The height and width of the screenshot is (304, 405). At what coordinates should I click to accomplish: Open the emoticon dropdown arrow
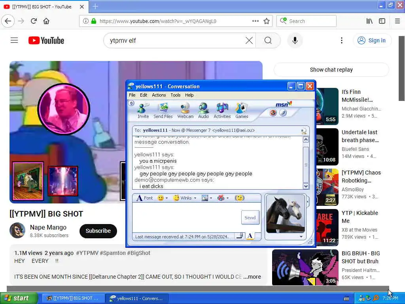point(167,198)
